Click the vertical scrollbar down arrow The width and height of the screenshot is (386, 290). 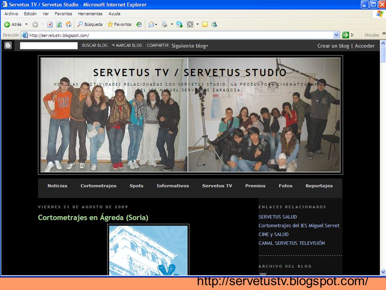click(x=383, y=272)
